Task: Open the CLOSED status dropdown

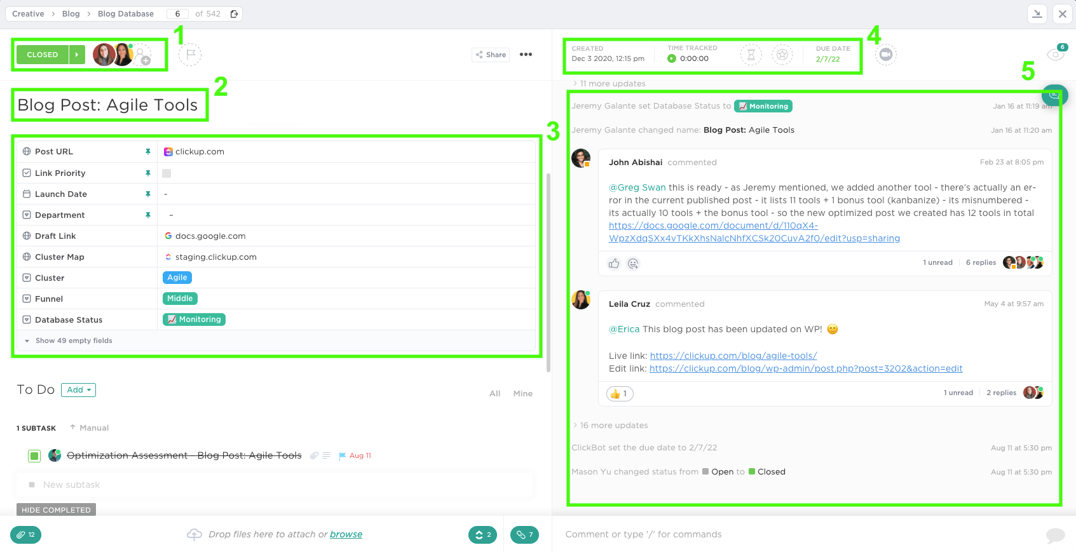Action: [43, 55]
